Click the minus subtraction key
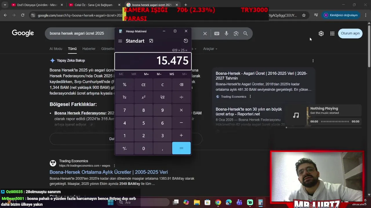 point(181,123)
